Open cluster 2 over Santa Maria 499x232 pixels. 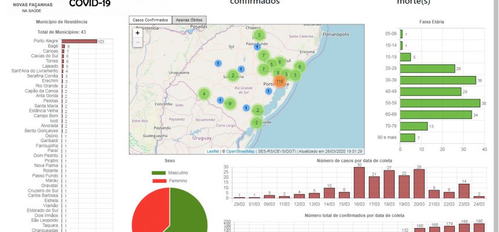233,75
